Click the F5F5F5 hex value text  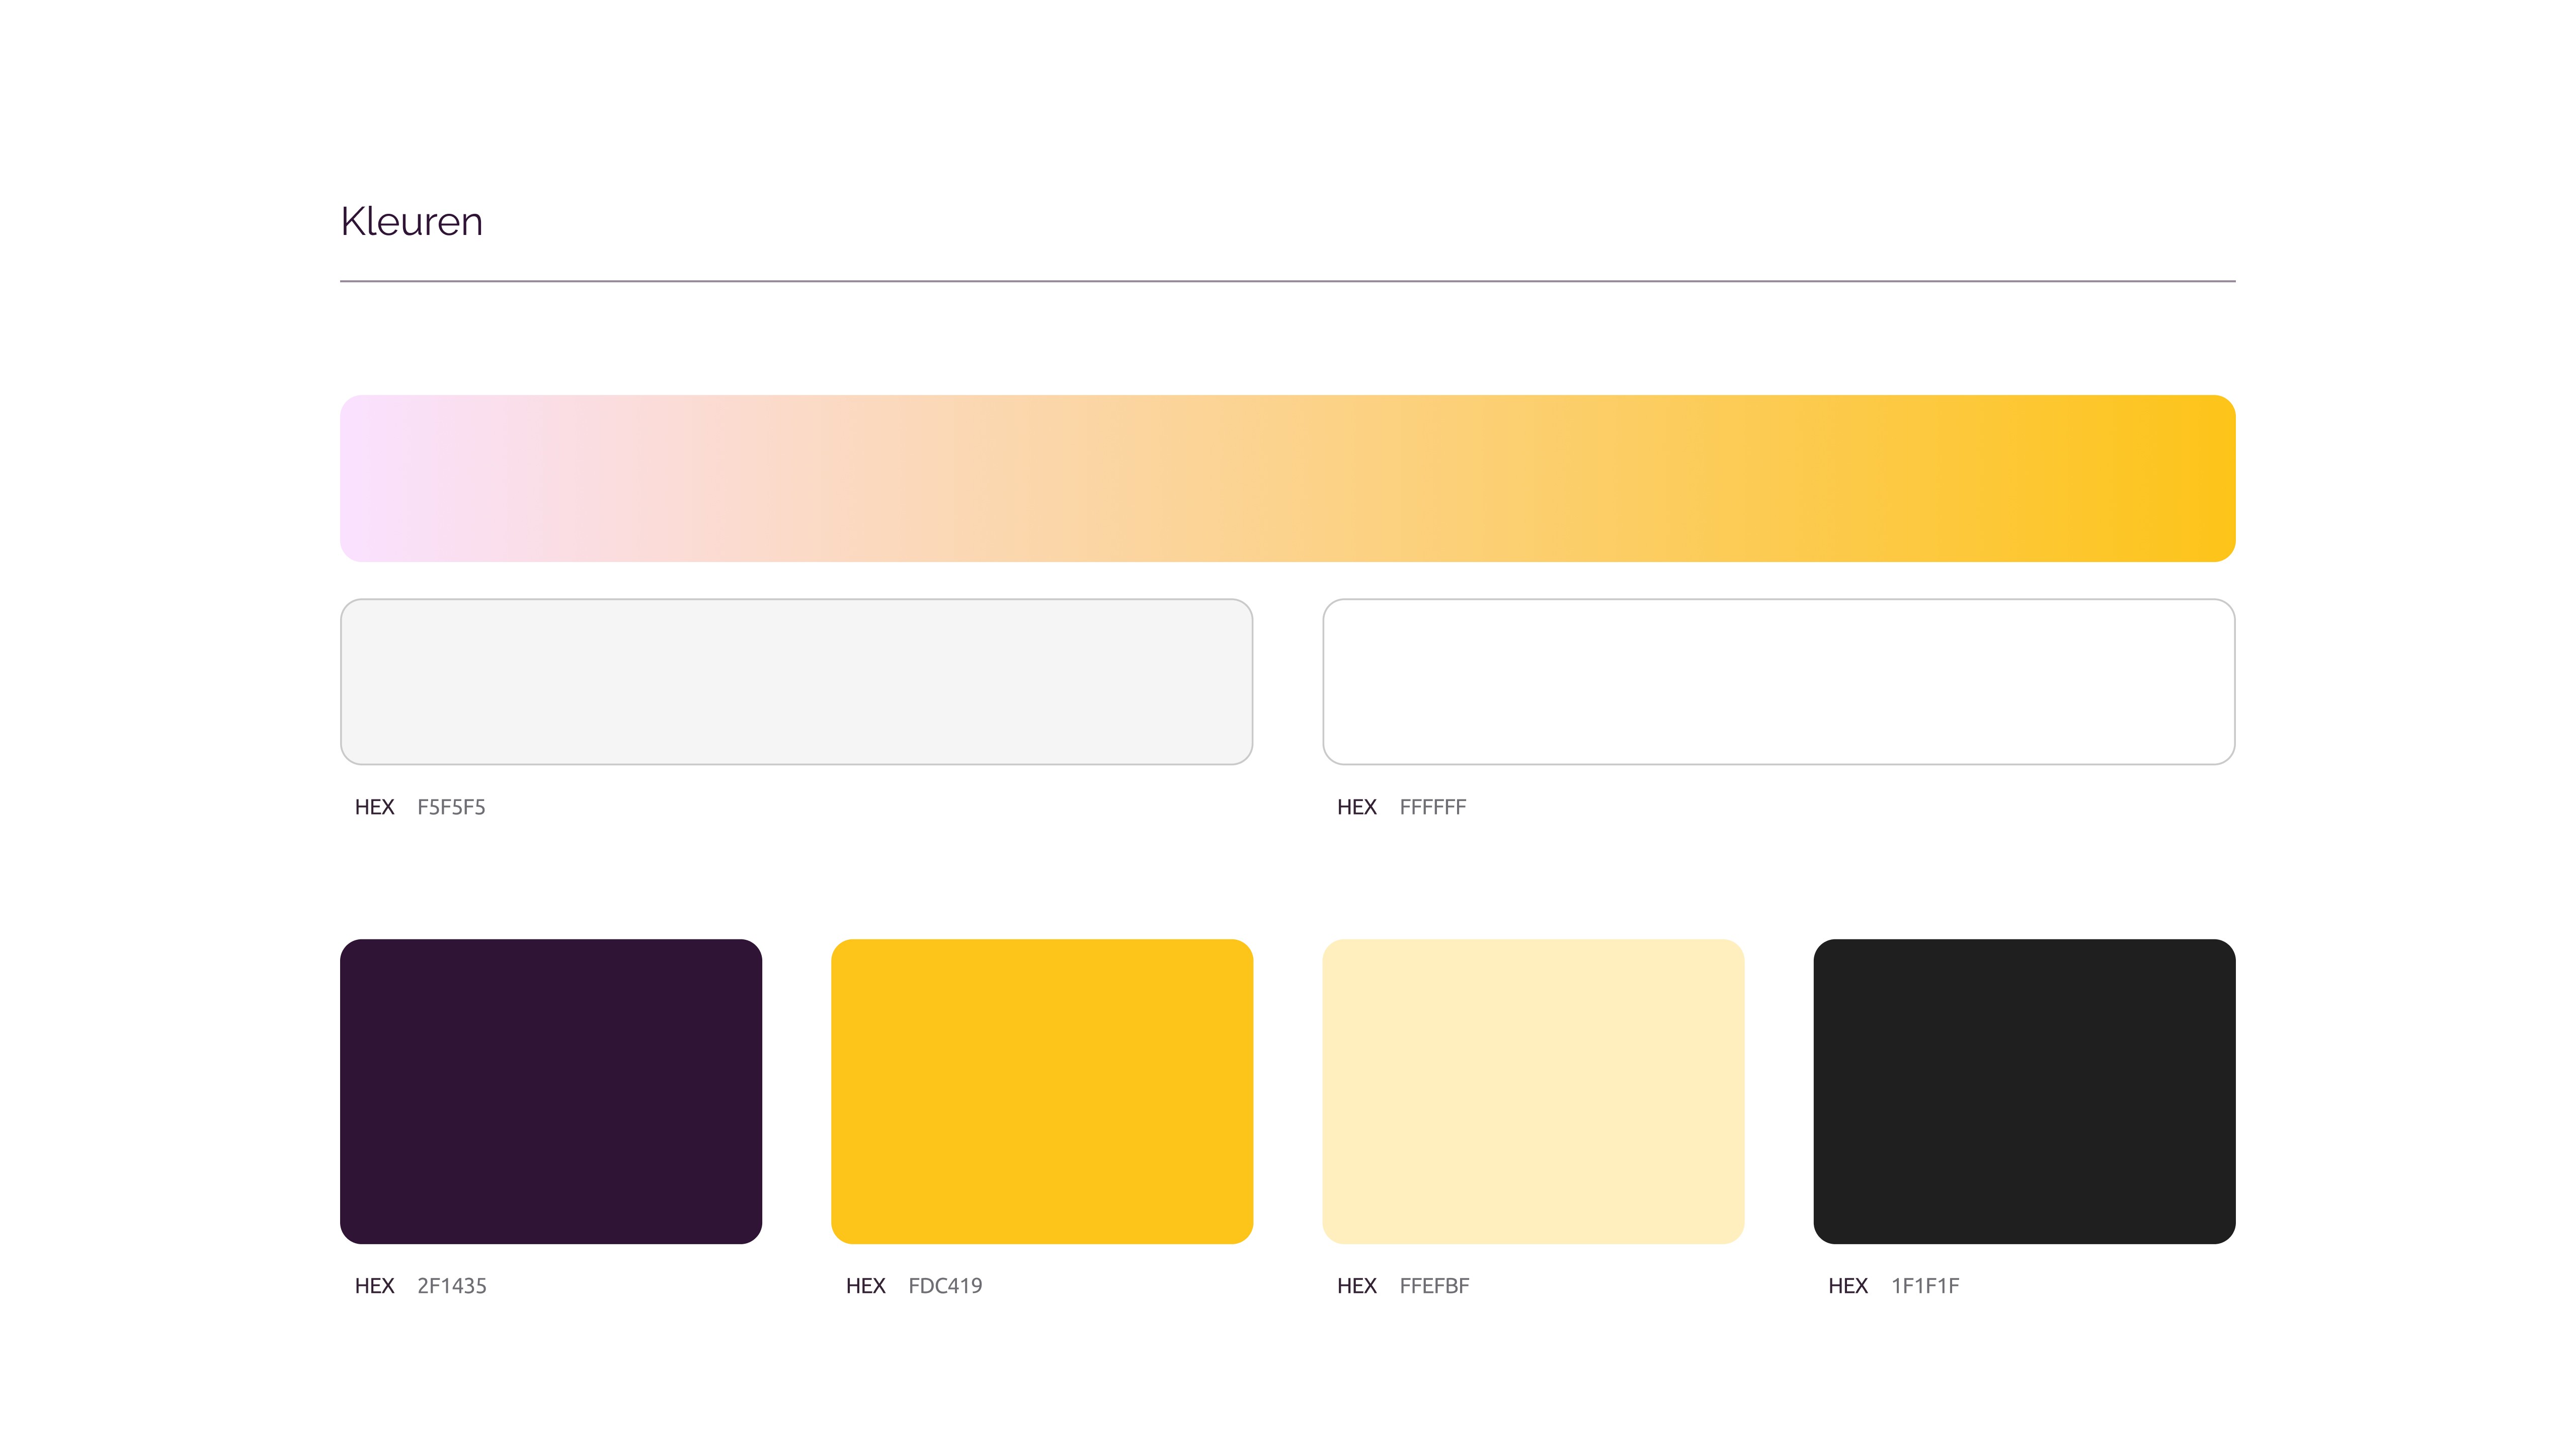pos(451,807)
